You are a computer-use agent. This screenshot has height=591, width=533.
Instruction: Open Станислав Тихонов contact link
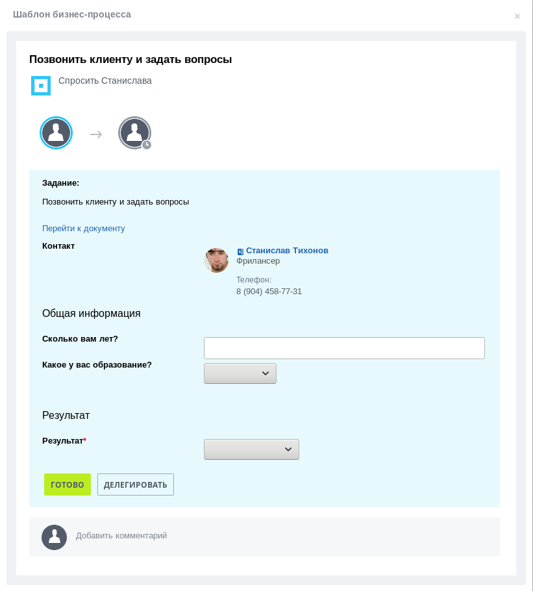pos(287,251)
